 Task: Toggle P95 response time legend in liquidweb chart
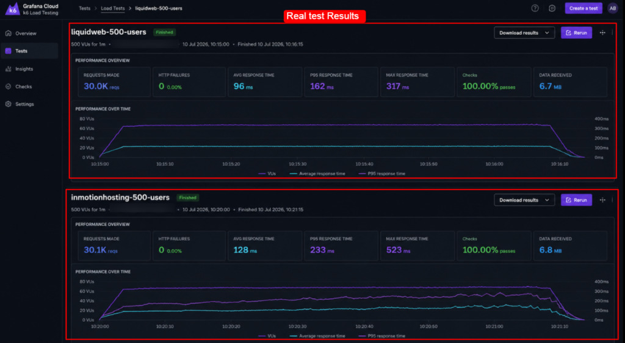click(382, 174)
